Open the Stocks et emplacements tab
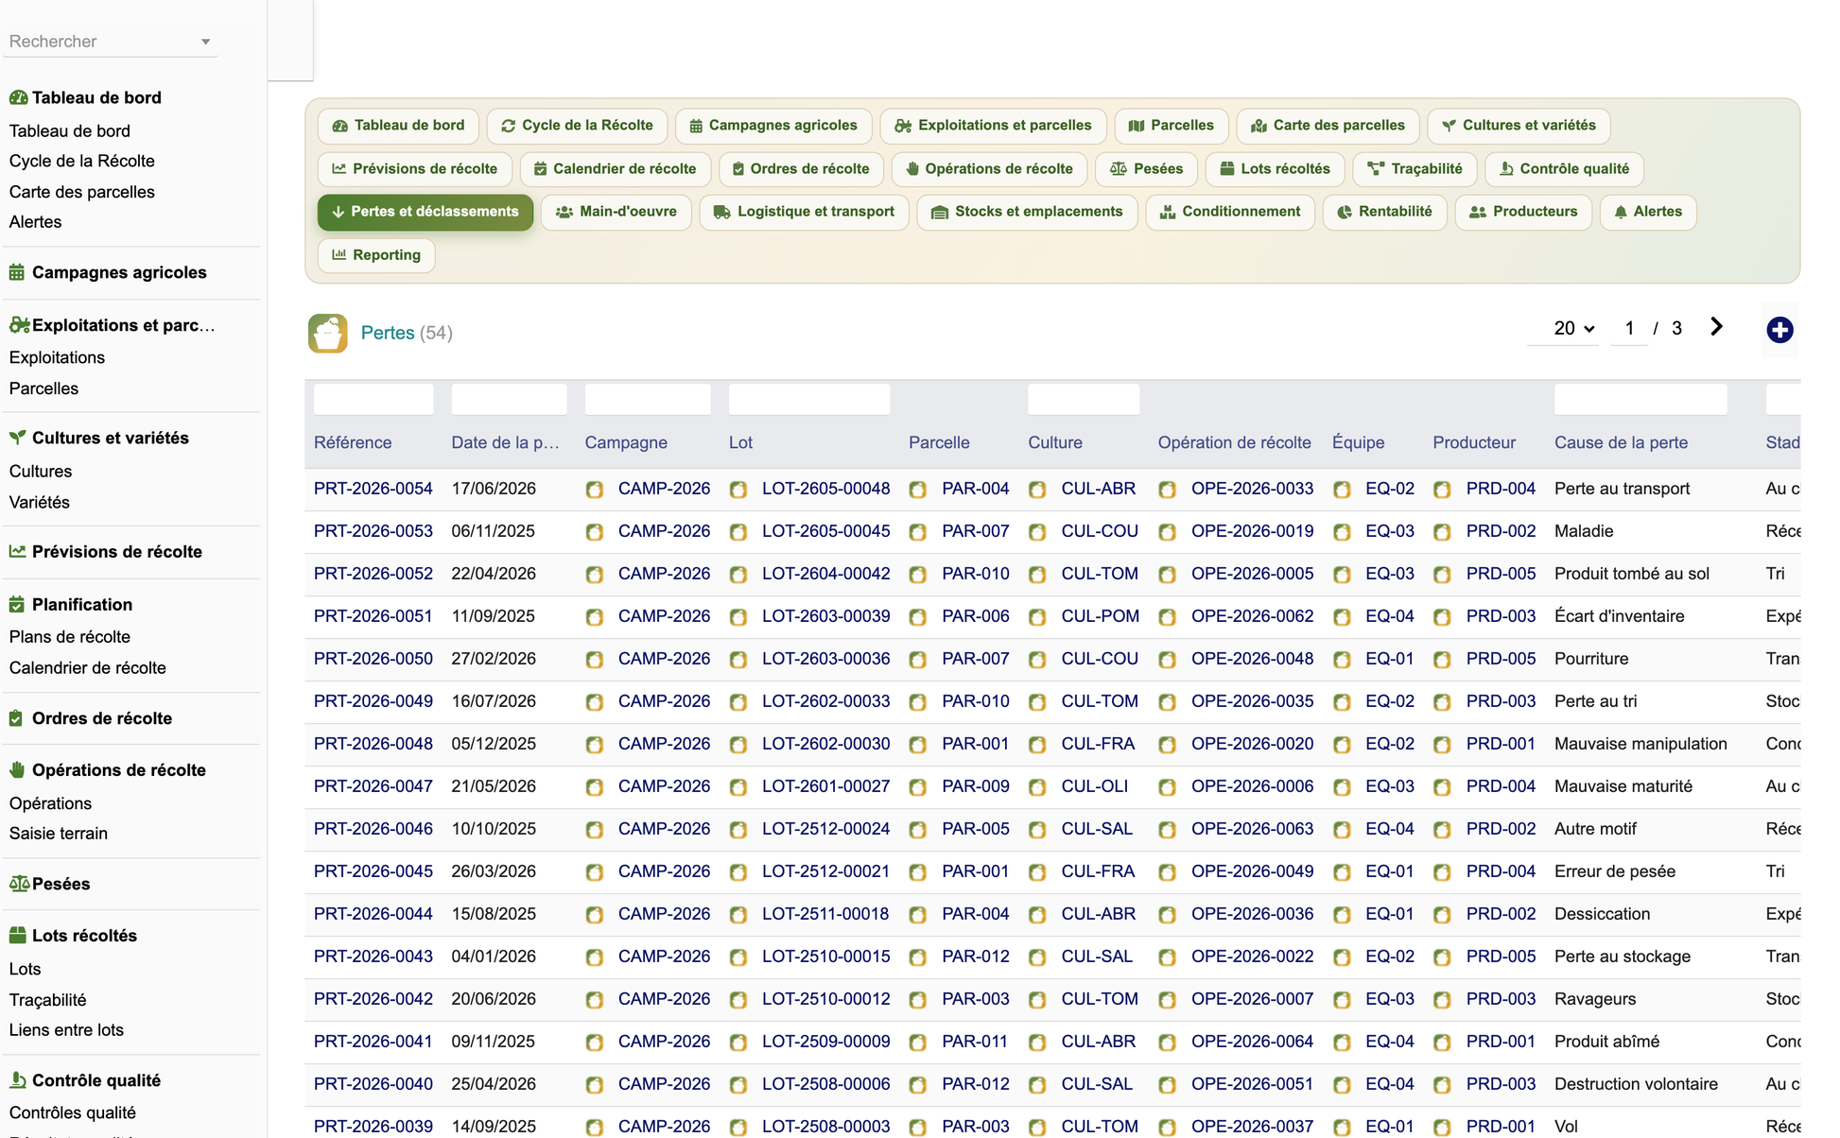The height and width of the screenshot is (1138, 1840). [x=1027, y=212]
